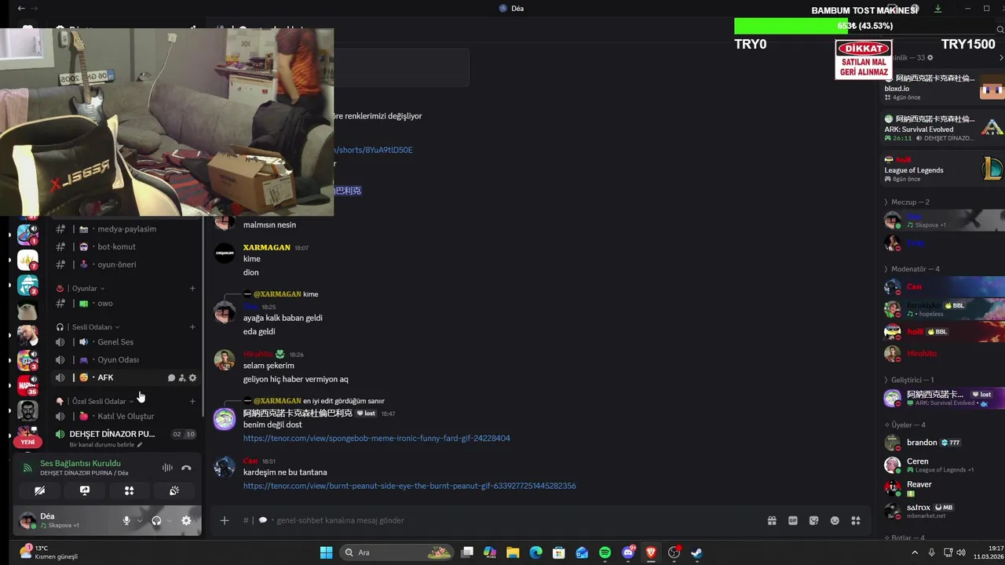
Task: Open the soundboard button
Action: (x=174, y=490)
